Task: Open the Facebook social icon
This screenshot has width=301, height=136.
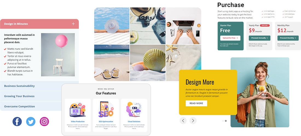Action: tap(17, 122)
